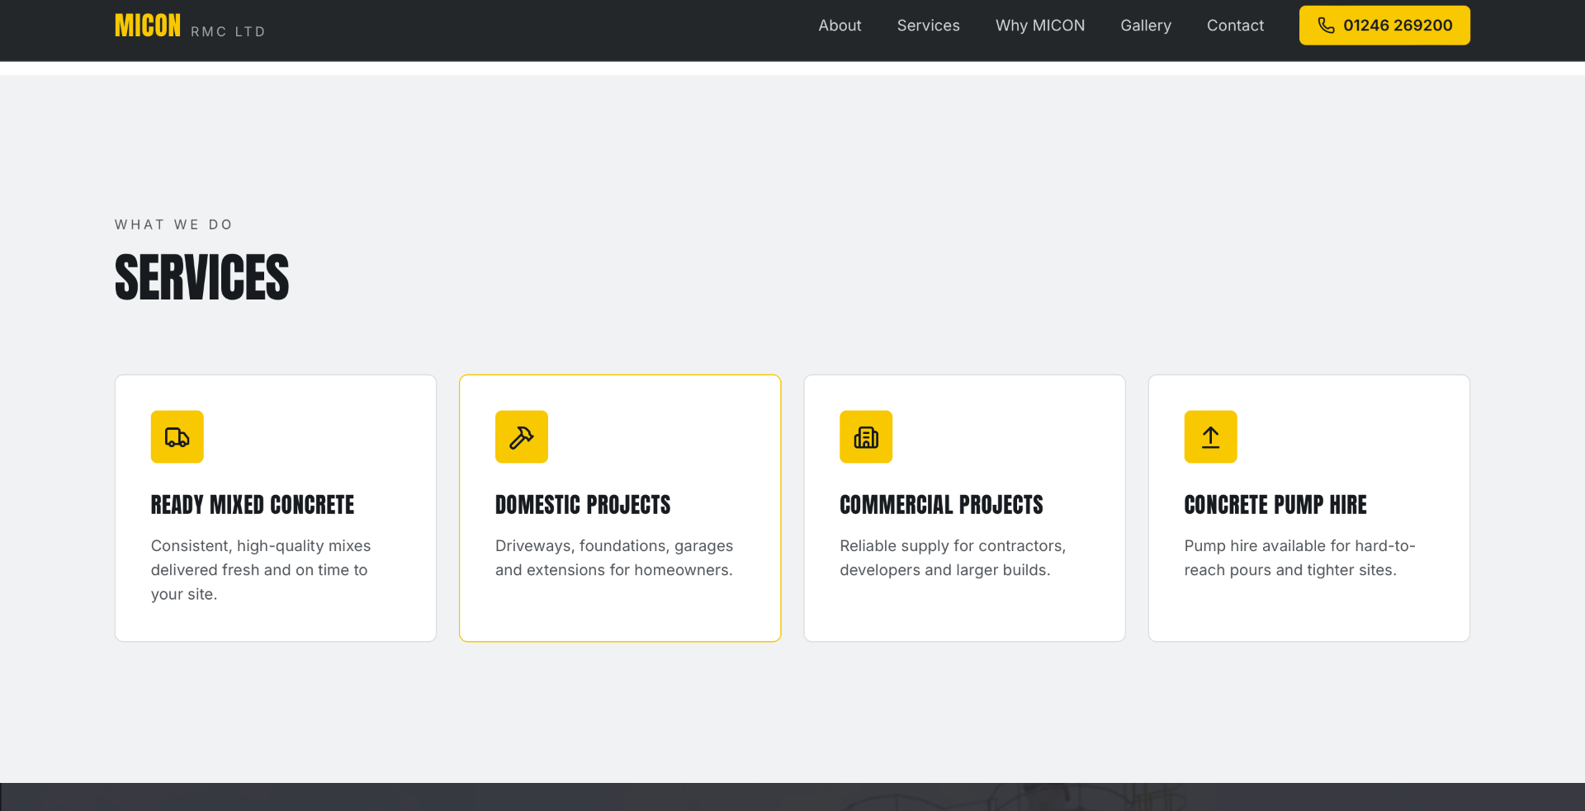Select the Domestic Projects card title
1585x811 pixels.
583,505
